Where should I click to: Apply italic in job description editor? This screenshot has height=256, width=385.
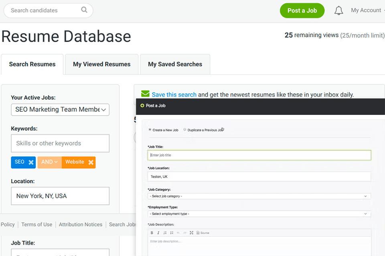point(158,233)
